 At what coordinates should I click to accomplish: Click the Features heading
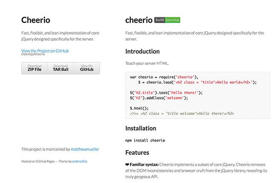coord(137,152)
